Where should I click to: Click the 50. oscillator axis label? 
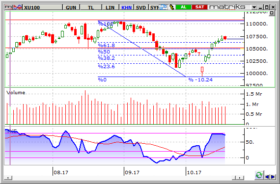coord(250,142)
